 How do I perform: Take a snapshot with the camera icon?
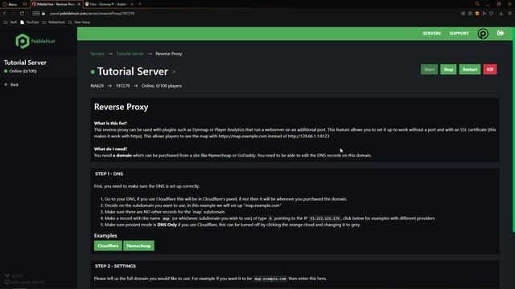(x=470, y=14)
